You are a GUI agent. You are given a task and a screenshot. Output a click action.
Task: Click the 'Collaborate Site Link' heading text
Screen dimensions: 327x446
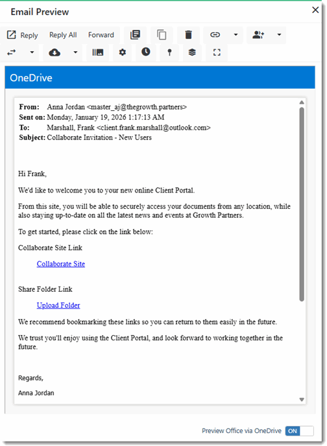50,248
